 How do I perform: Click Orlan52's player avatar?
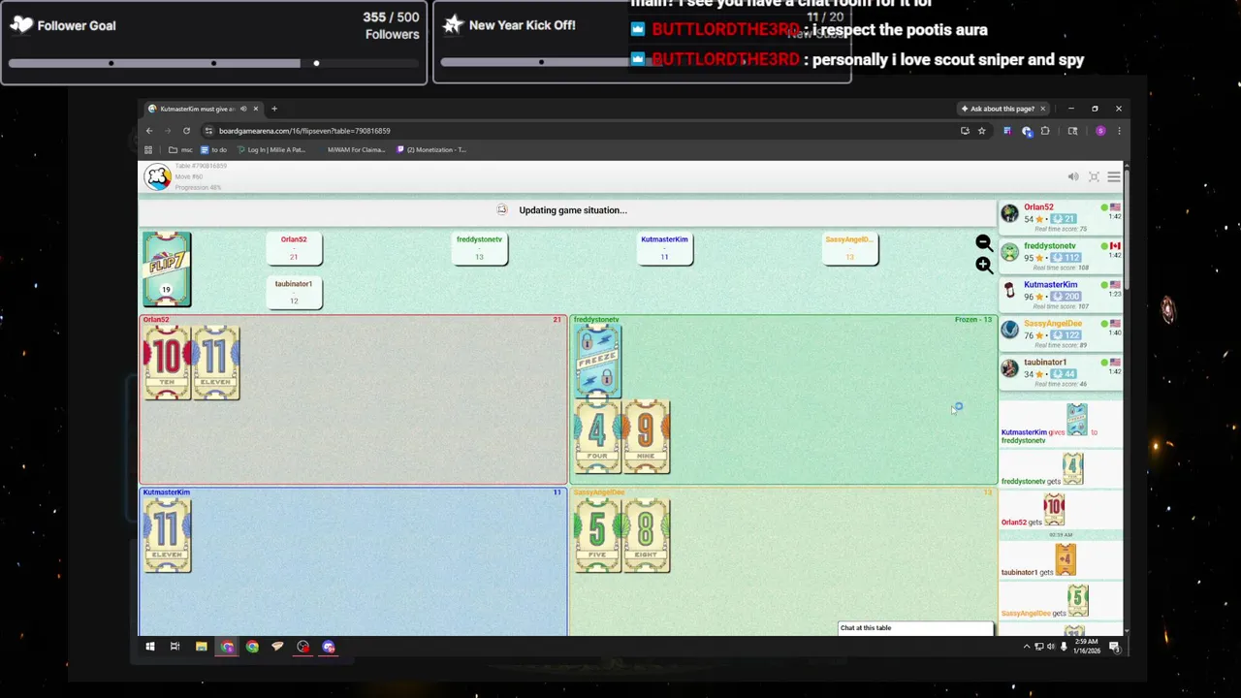[x=1010, y=213]
